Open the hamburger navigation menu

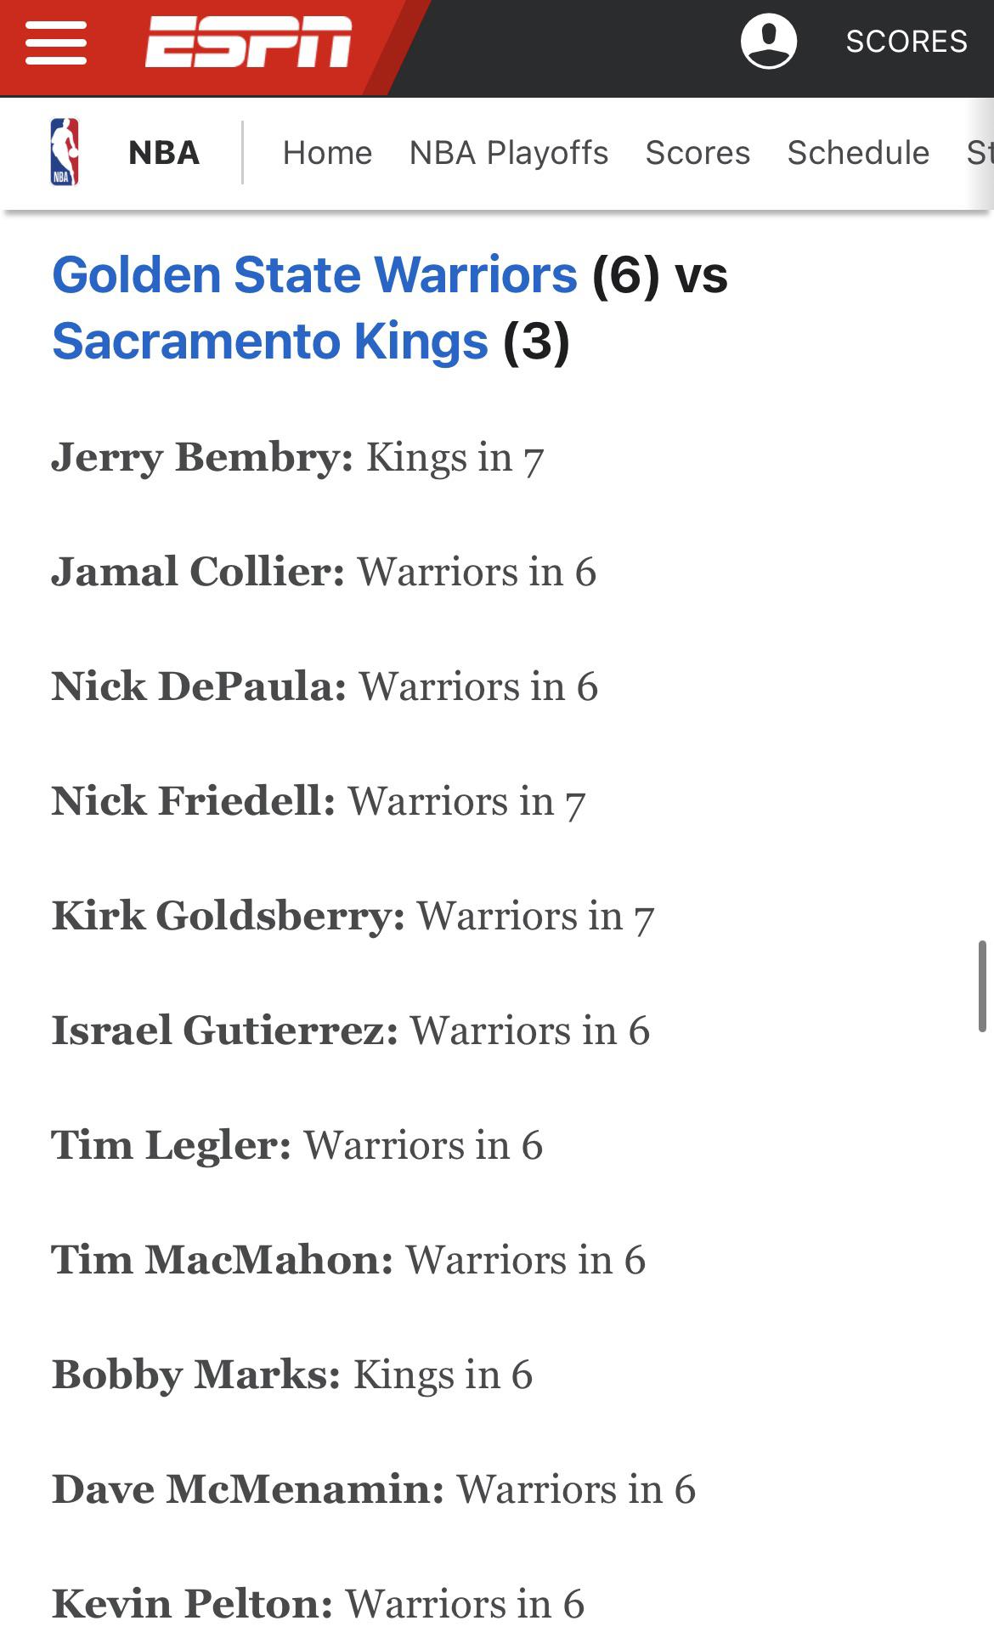coord(56,42)
